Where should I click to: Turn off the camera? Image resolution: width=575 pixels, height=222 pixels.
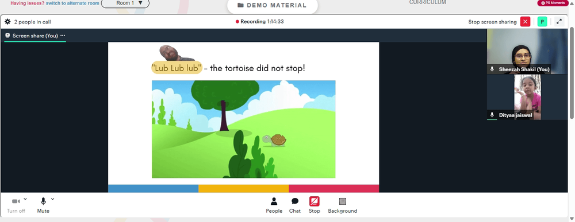(16, 205)
